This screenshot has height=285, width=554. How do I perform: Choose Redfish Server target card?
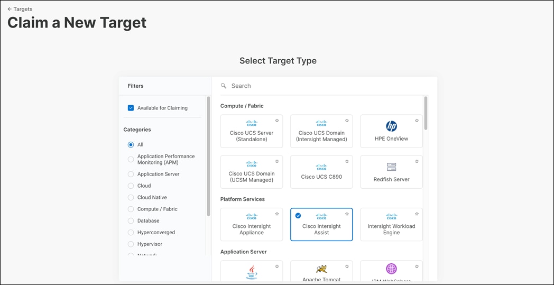click(392, 172)
